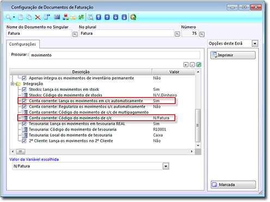Go to the next record with the blue down arrow
This screenshot has height=202, width=270.
tap(115, 17)
